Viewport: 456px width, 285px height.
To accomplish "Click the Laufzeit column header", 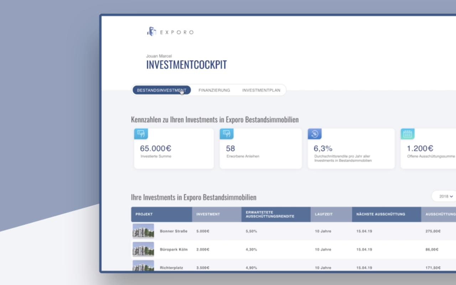I will pos(323,214).
